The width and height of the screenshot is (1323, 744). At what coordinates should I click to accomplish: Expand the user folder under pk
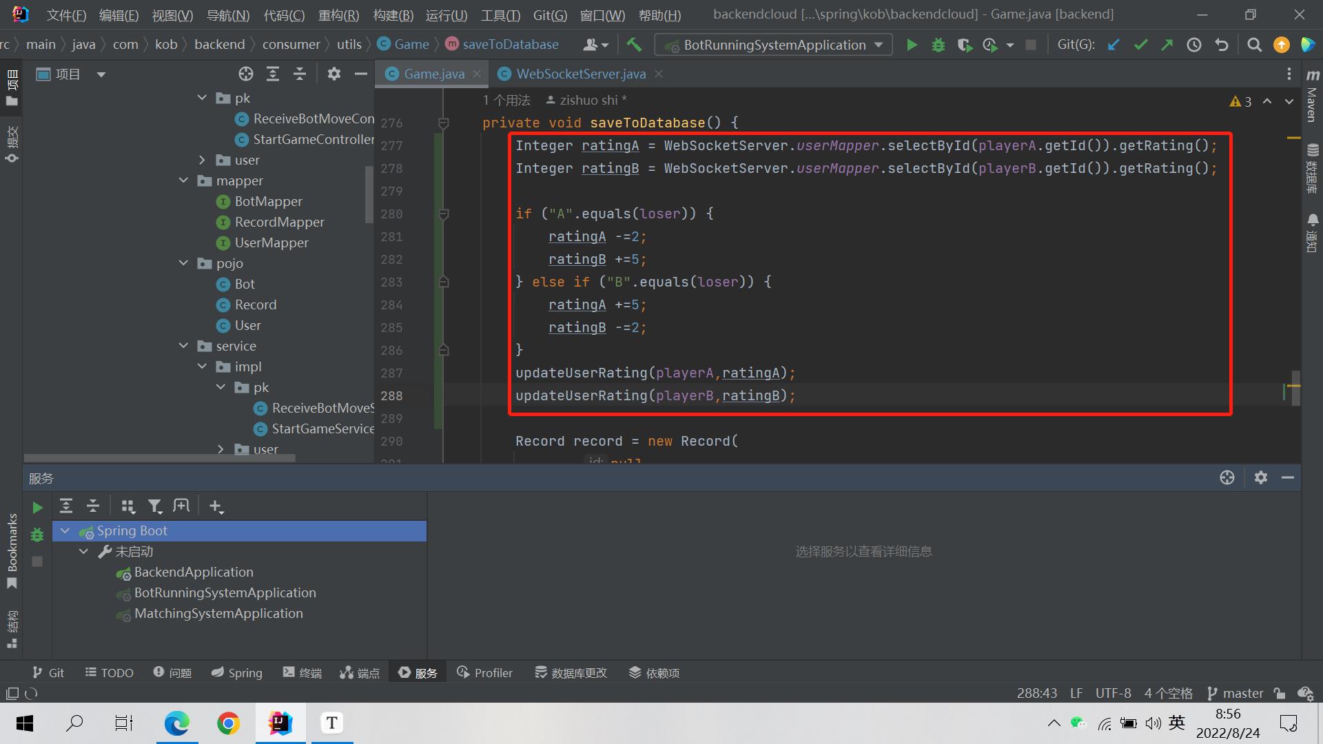pyautogui.click(x=202, y=160)
